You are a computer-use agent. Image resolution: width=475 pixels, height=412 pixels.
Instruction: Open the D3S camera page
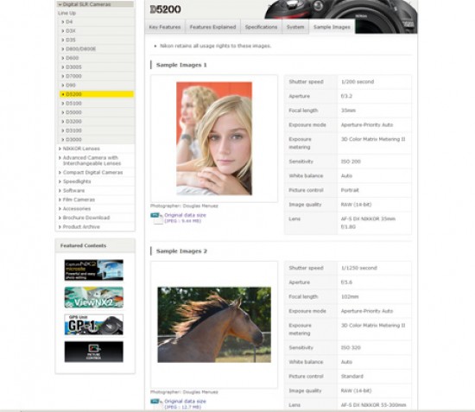tap(71, 40)
